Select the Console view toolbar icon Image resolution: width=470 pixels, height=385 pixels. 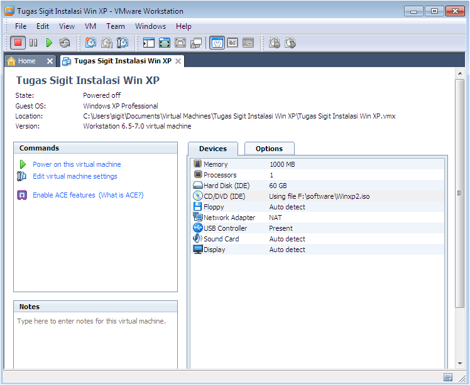click(x=248, y=43)
